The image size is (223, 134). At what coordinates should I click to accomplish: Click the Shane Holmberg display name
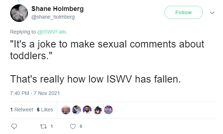click(57, 9)
